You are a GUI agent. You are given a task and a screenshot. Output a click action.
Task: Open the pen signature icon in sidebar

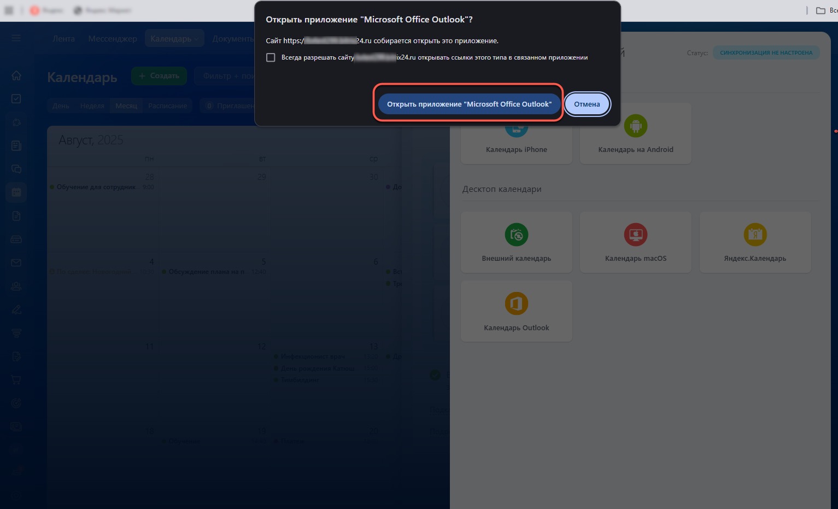(x=16, y=309)
